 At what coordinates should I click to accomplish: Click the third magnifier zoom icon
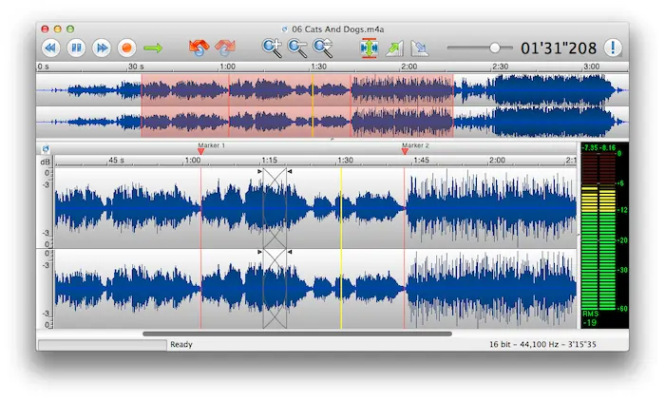tap(324, 47)
